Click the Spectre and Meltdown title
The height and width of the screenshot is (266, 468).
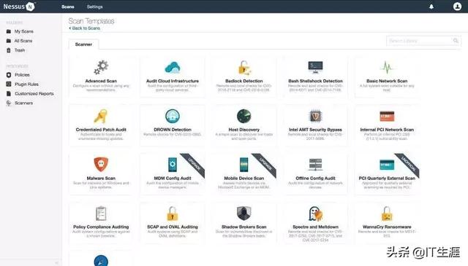tap(315, 227)
